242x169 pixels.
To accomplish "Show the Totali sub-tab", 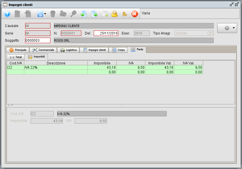I will click(x=16, y=57).
